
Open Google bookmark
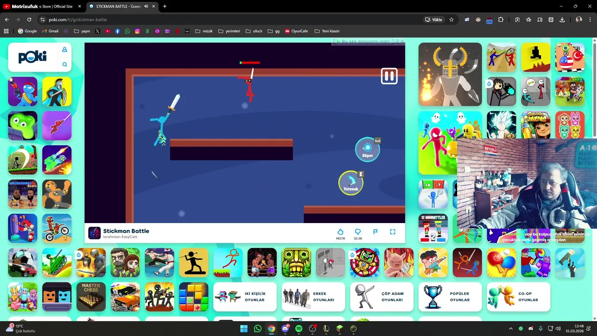click(x=28, y=31)
